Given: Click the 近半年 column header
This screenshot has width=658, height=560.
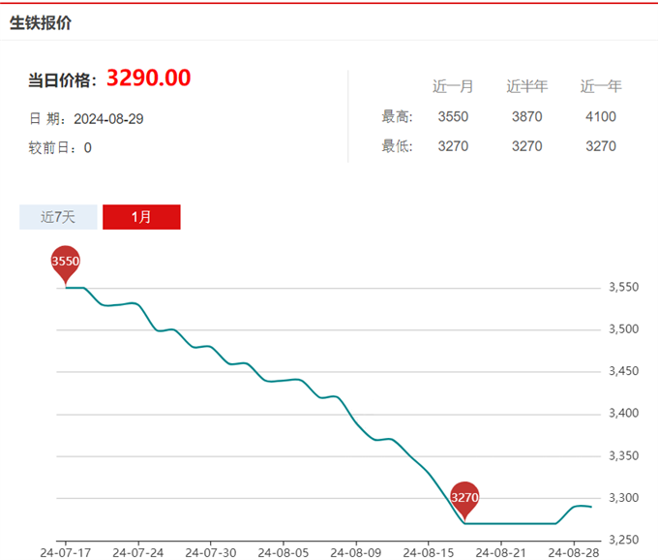Looking at the screenshot, I should (x=526, y=86).
